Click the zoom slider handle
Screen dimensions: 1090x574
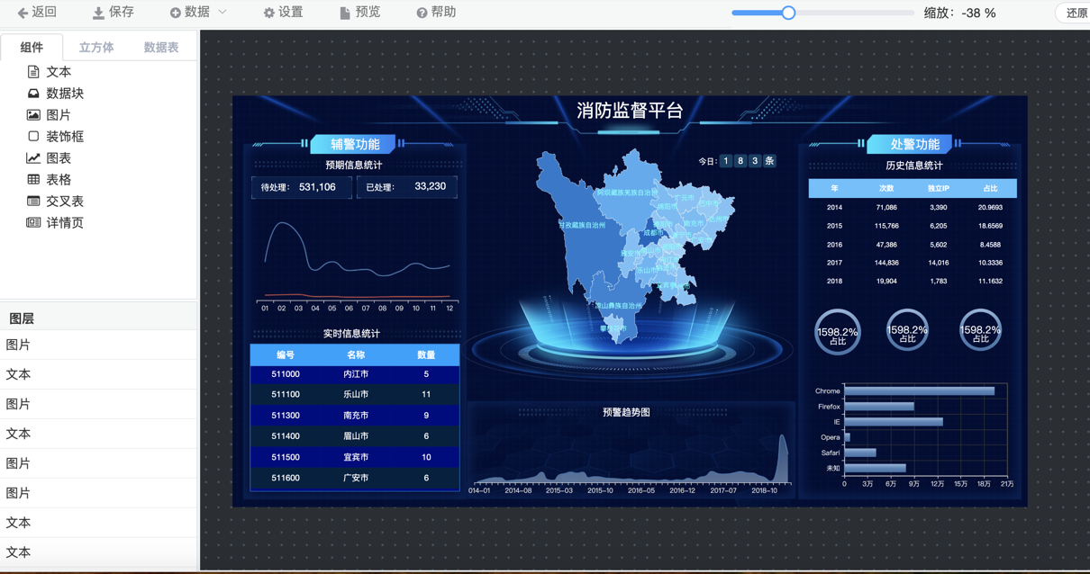coord(788,13)
